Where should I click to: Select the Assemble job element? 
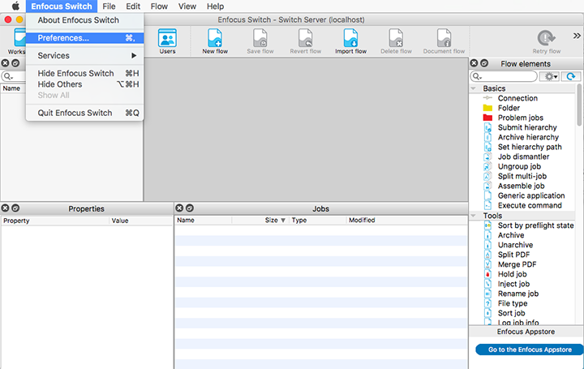tap(522, 186)
